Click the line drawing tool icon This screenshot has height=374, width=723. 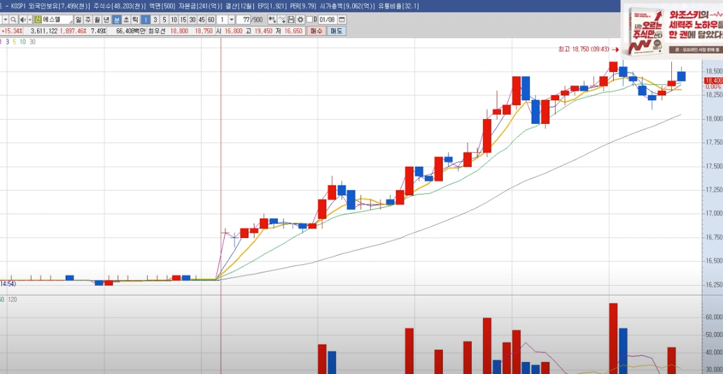[x=282, y=20]
